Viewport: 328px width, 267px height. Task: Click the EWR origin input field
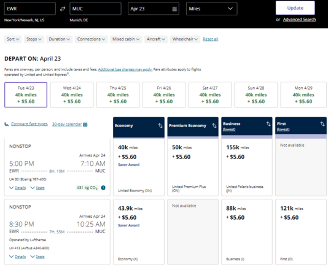click(30, 9)
